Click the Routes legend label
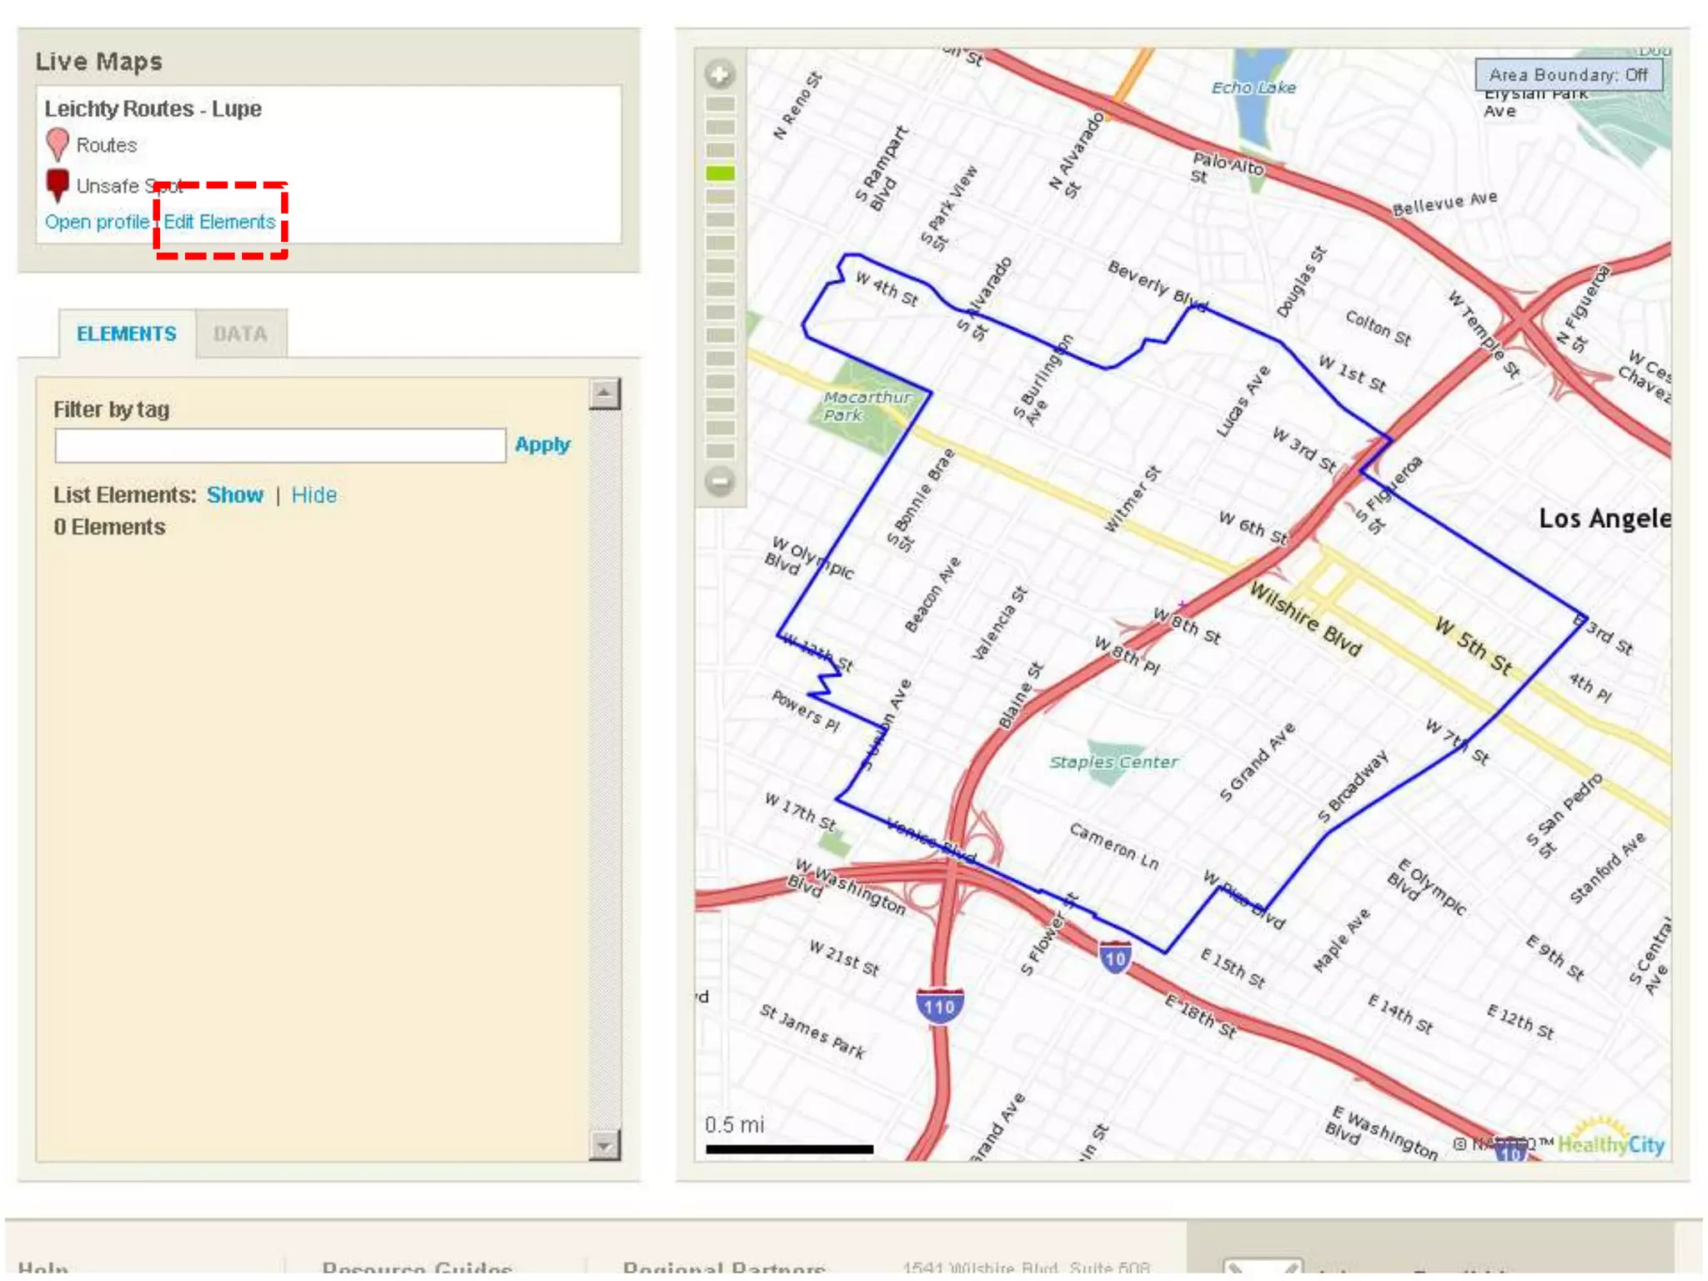Screen dimensions: 1708x1281 (x=107, y=145)
